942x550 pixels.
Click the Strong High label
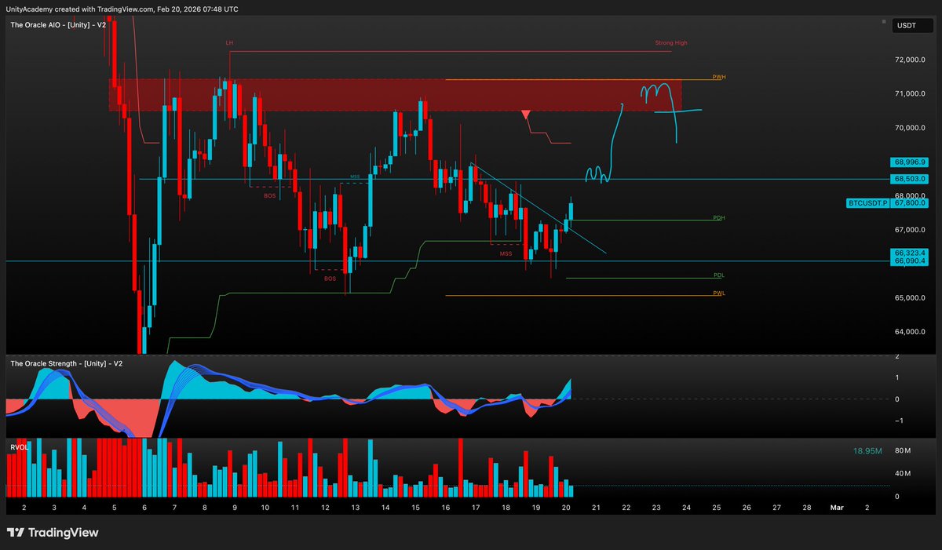(x=671, y=43)
